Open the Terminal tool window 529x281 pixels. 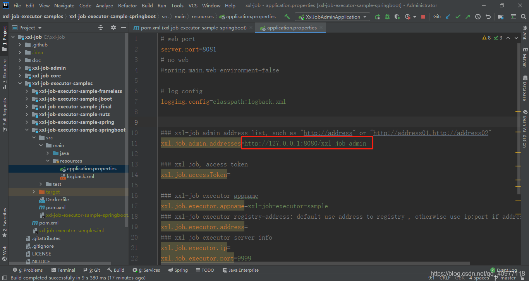[x=63, y=270]
